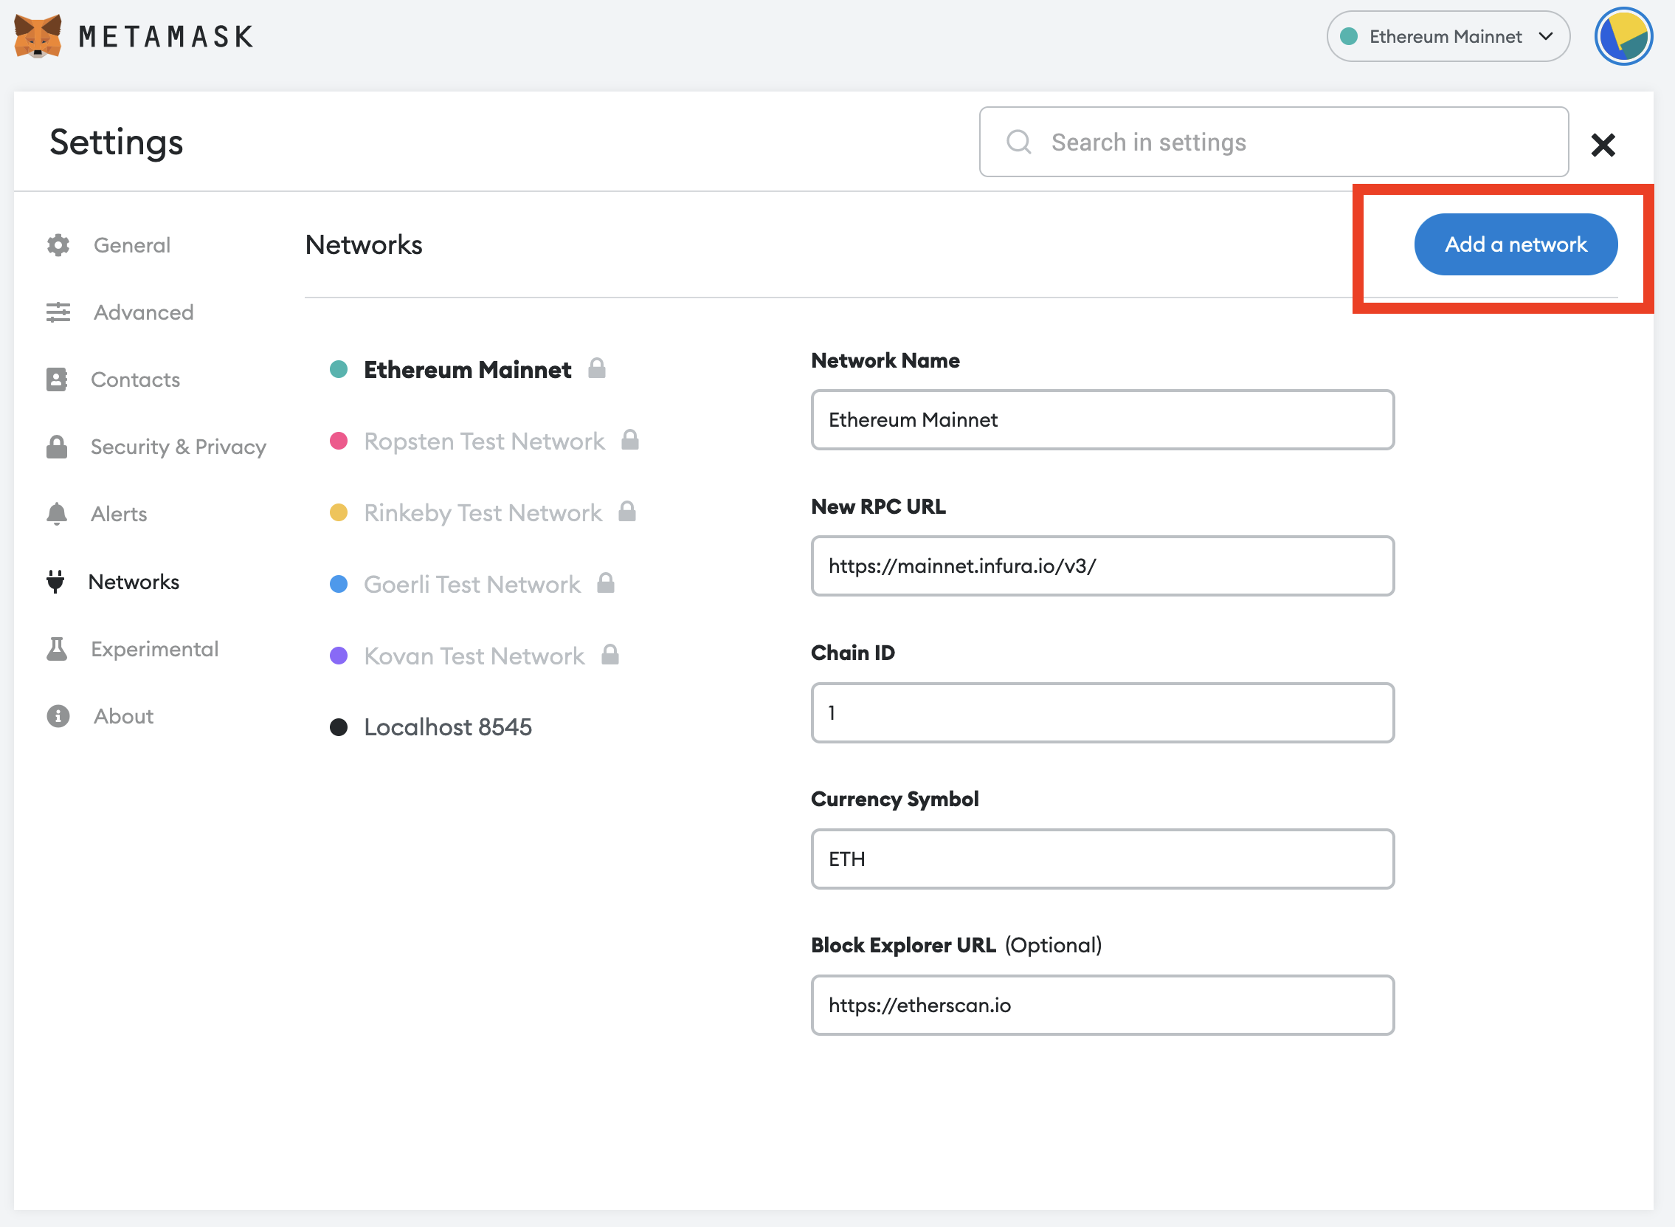Screen dimensions: 1675x1227
Task: Click the lock icon beside Kovan Test Network
Action: point(610,654)
